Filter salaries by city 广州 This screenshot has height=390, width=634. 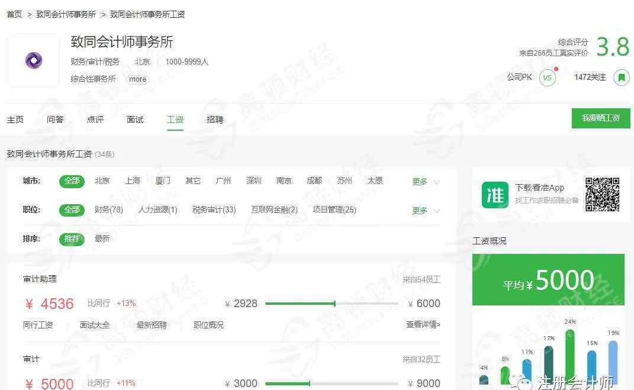(x=223, y=181)
